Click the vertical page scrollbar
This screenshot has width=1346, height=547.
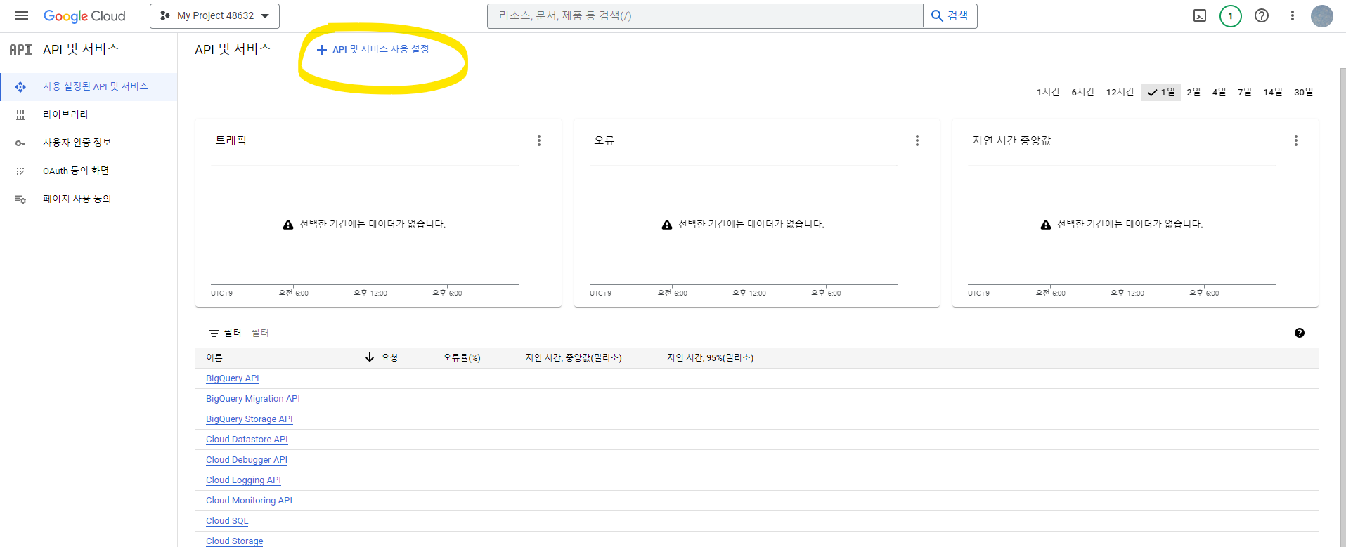tap(1342, 307)
